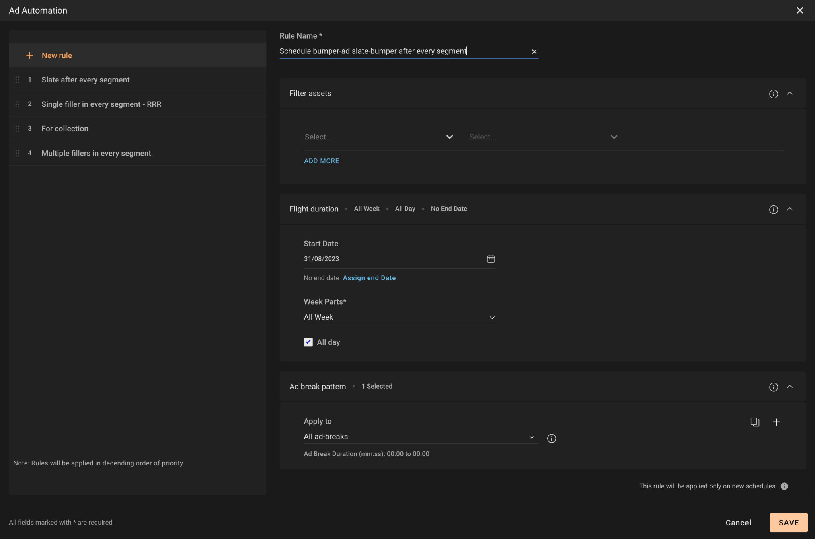
Task: Uncheck the All day checkbox
Action: tap(308, 342)
